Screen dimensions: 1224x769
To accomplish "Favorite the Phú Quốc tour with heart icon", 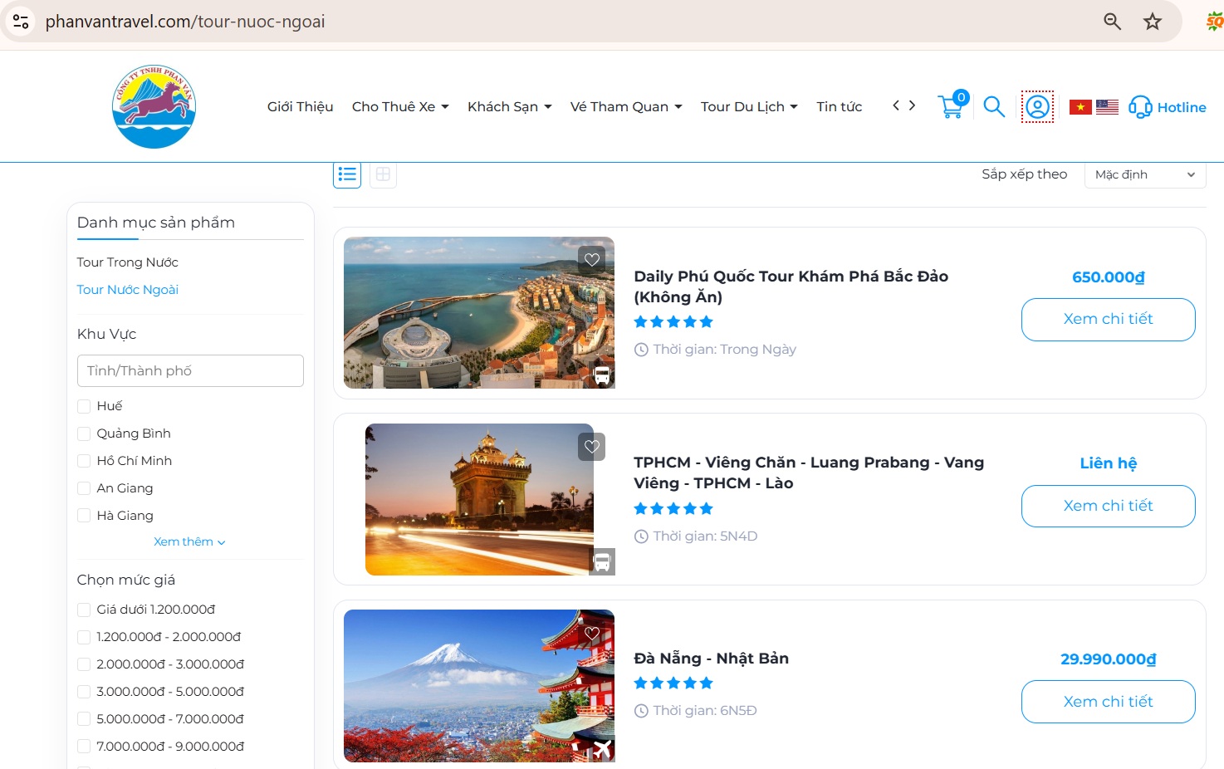I will (x=592, y=259).
